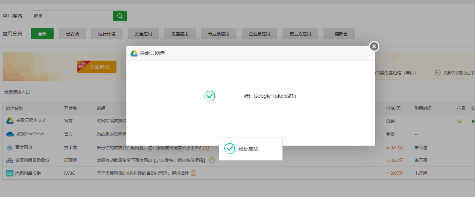Click the 开发商 column header
Viewport: 475px width, 197px height.
70,108
